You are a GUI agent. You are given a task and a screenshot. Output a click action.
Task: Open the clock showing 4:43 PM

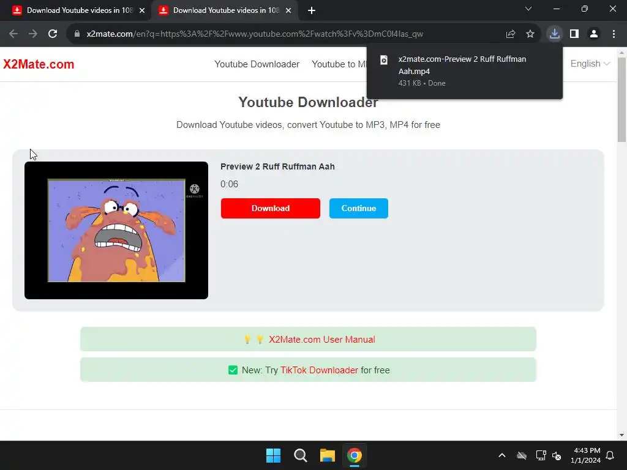[x=586, y=455]
